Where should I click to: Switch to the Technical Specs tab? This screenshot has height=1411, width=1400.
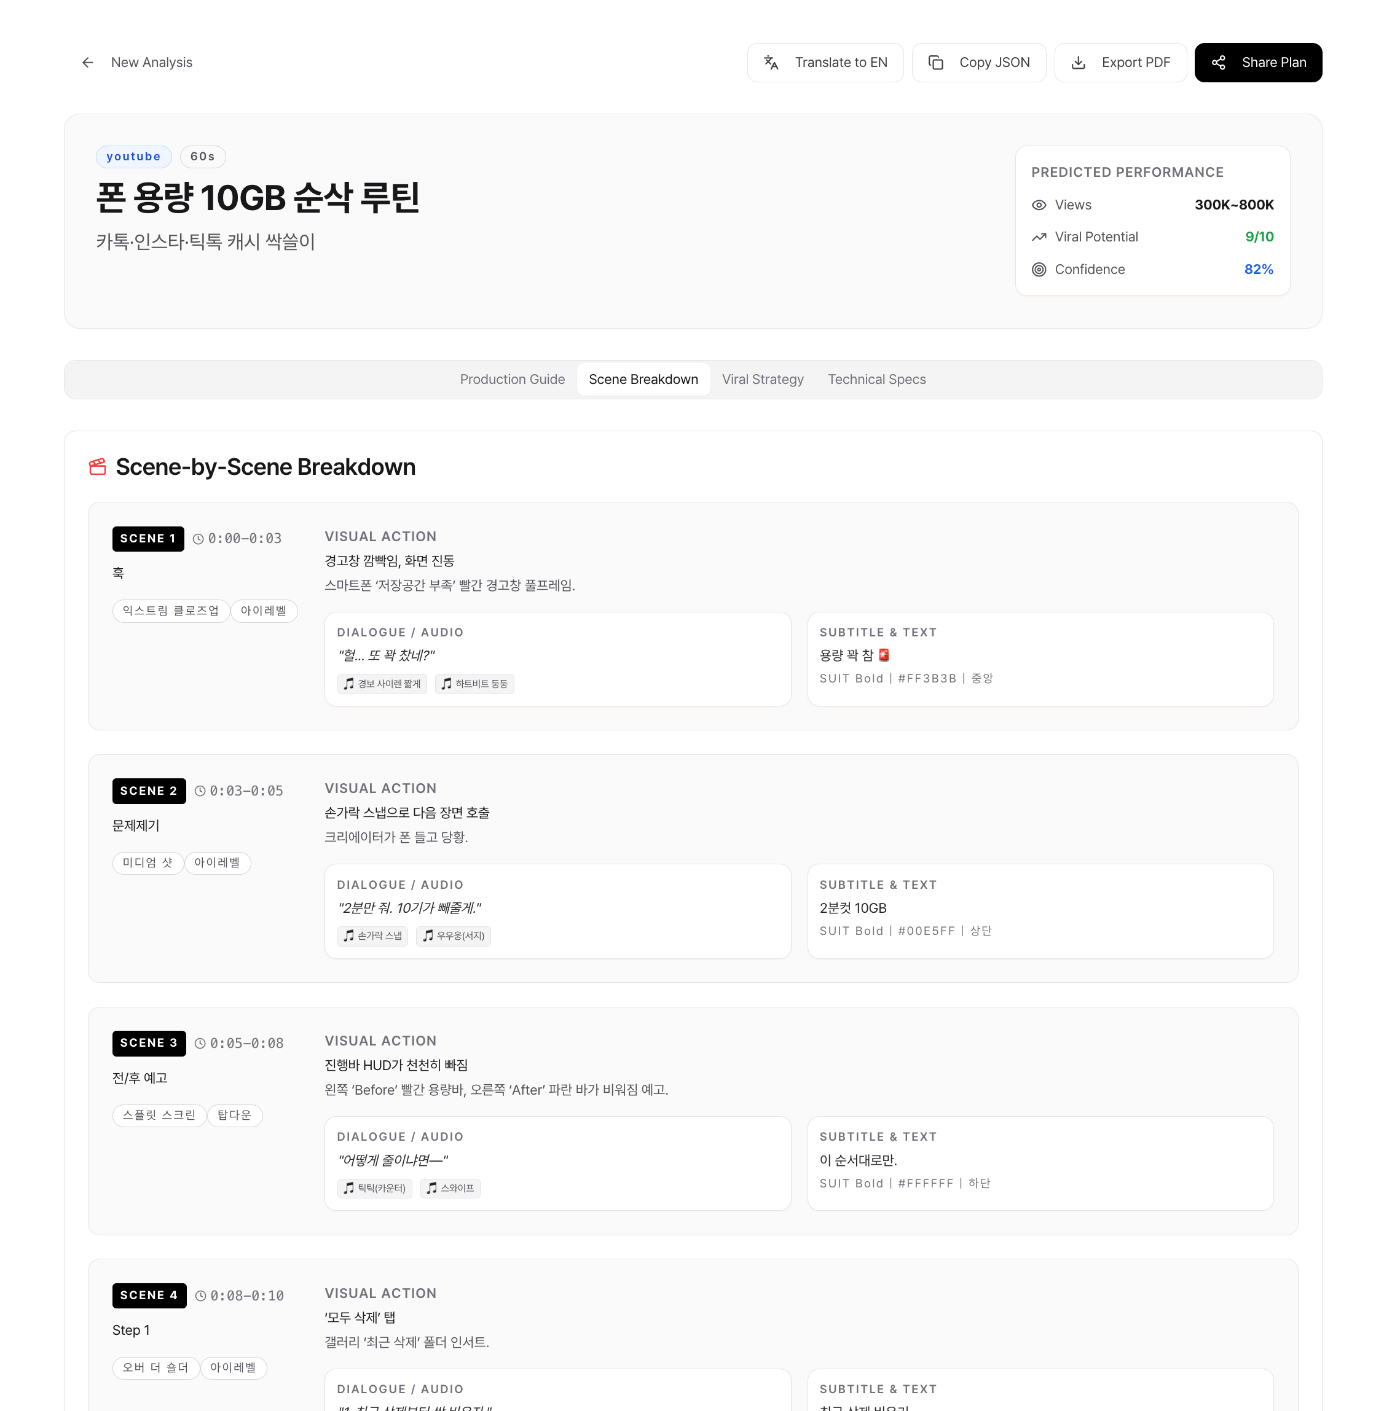click(876, 379)
